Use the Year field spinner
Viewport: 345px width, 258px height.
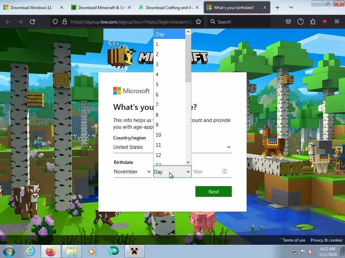[225, 171]
